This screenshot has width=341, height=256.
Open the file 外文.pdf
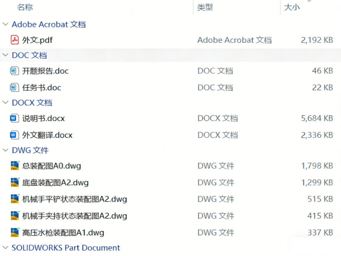coord(38,40)
